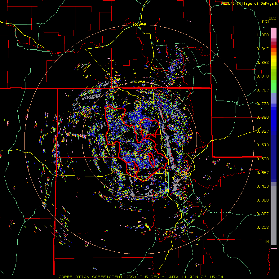The image size is (279, 279).
Task: Click the bright green segment of the color bar
Action: (x=274, y=85)
